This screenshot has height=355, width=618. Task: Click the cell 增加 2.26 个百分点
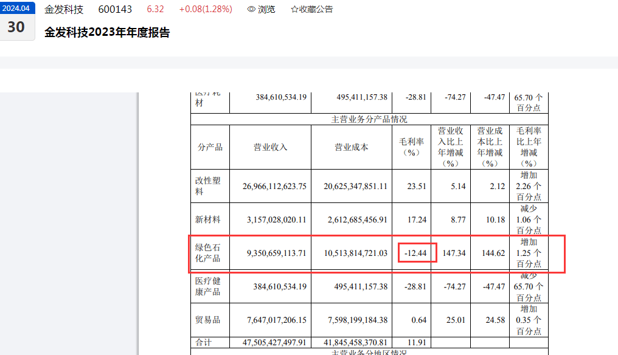529,186
